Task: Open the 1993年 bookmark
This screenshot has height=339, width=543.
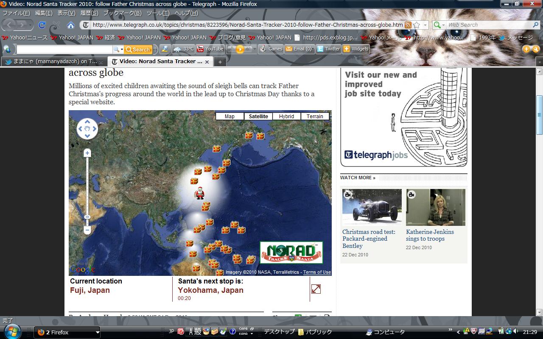Action: 483,38
